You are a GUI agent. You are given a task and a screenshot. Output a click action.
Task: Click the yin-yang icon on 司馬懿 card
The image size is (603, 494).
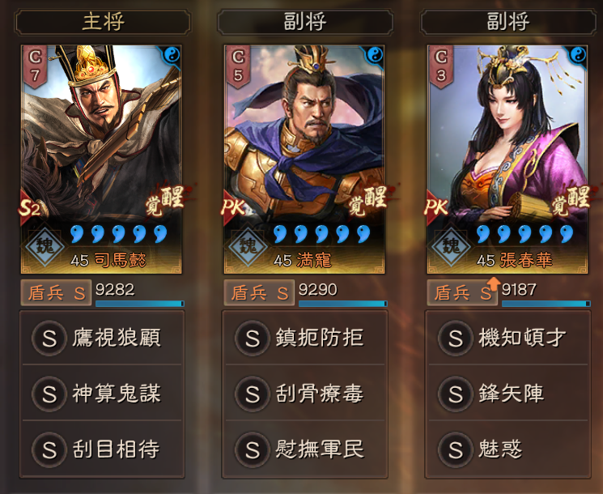click(x=172, y=55)
